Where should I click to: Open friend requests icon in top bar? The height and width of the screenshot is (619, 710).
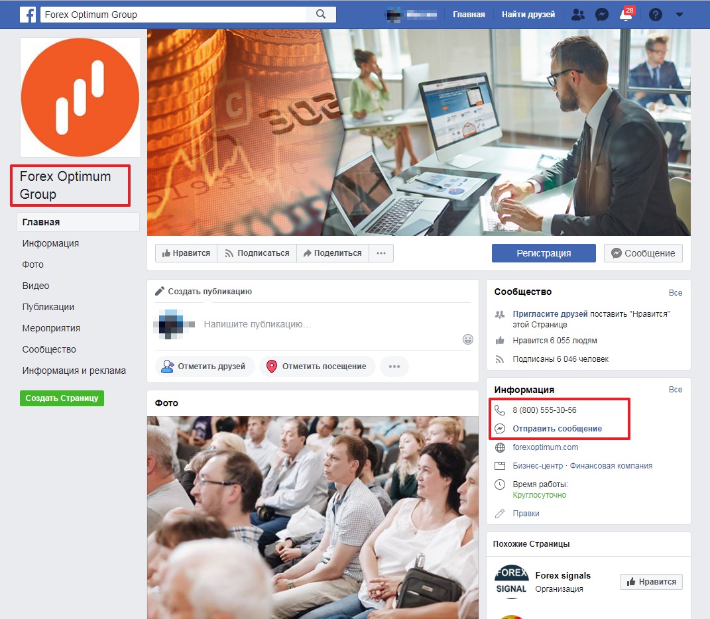pos(578,14)
